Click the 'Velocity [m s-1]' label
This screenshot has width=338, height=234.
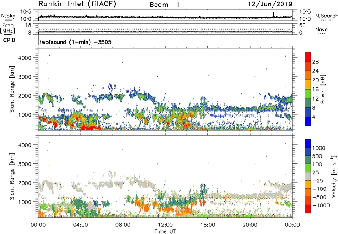[x=334, y=176]
